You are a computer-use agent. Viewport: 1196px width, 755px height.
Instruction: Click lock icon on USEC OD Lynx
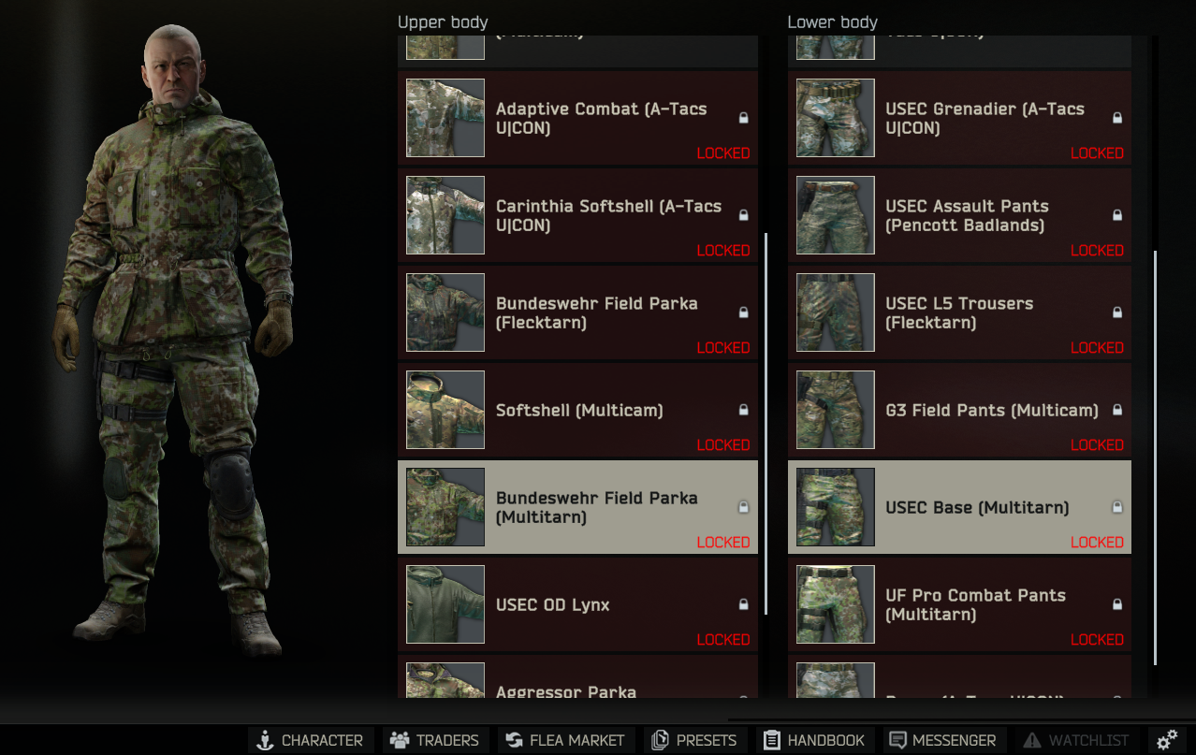pyautogui.click(x=744, y=604)
